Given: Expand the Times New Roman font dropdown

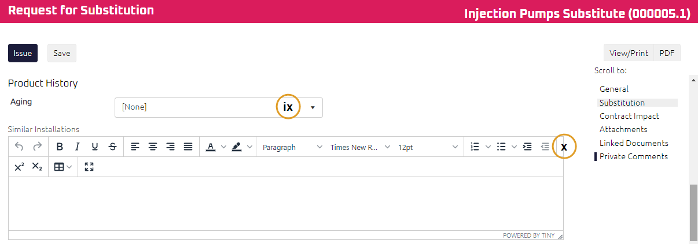Looking at the screenshot, I should 360,147.
